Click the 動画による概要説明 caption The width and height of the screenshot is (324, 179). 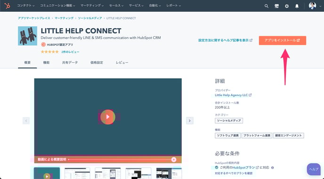pos(52,160)
